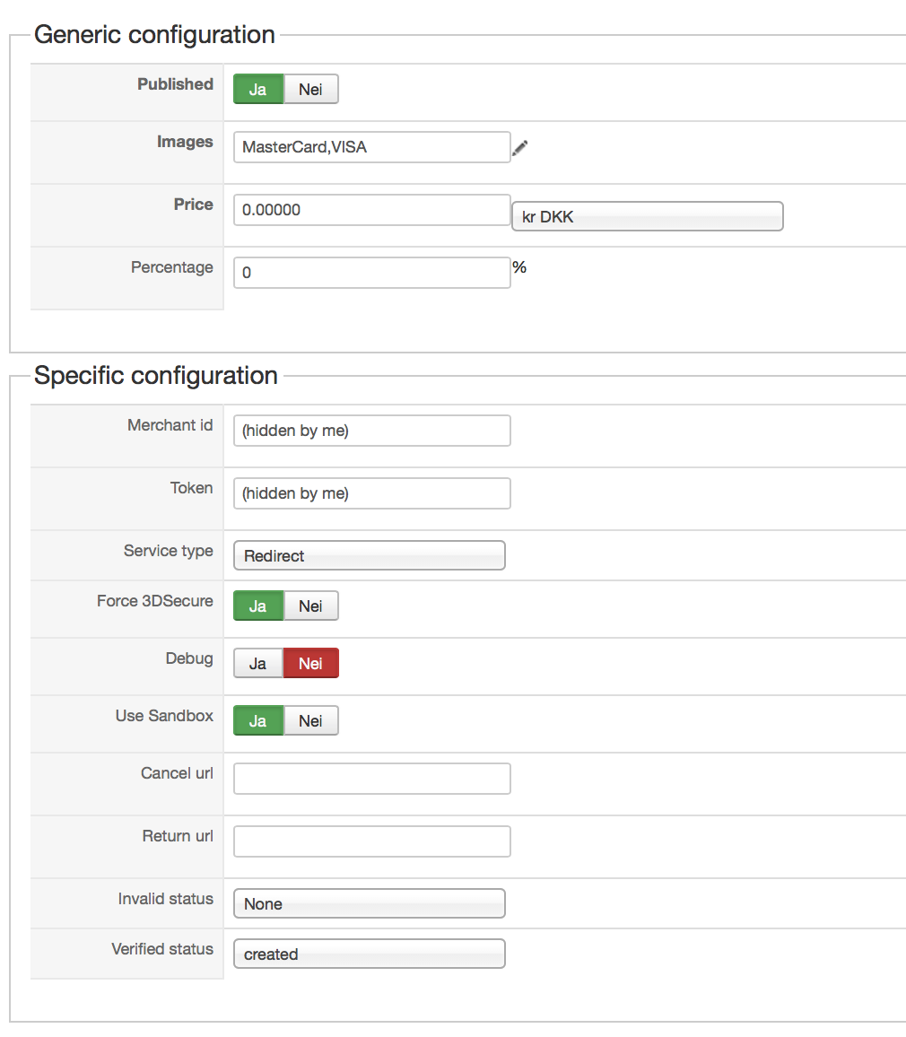Enable Use Sandbox with Ja
Screen dimensions: 906x1037
click(258, 721)
